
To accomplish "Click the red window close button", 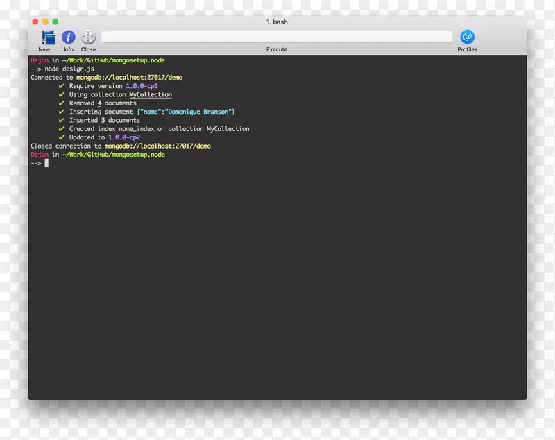I will (x=35, y=22).
